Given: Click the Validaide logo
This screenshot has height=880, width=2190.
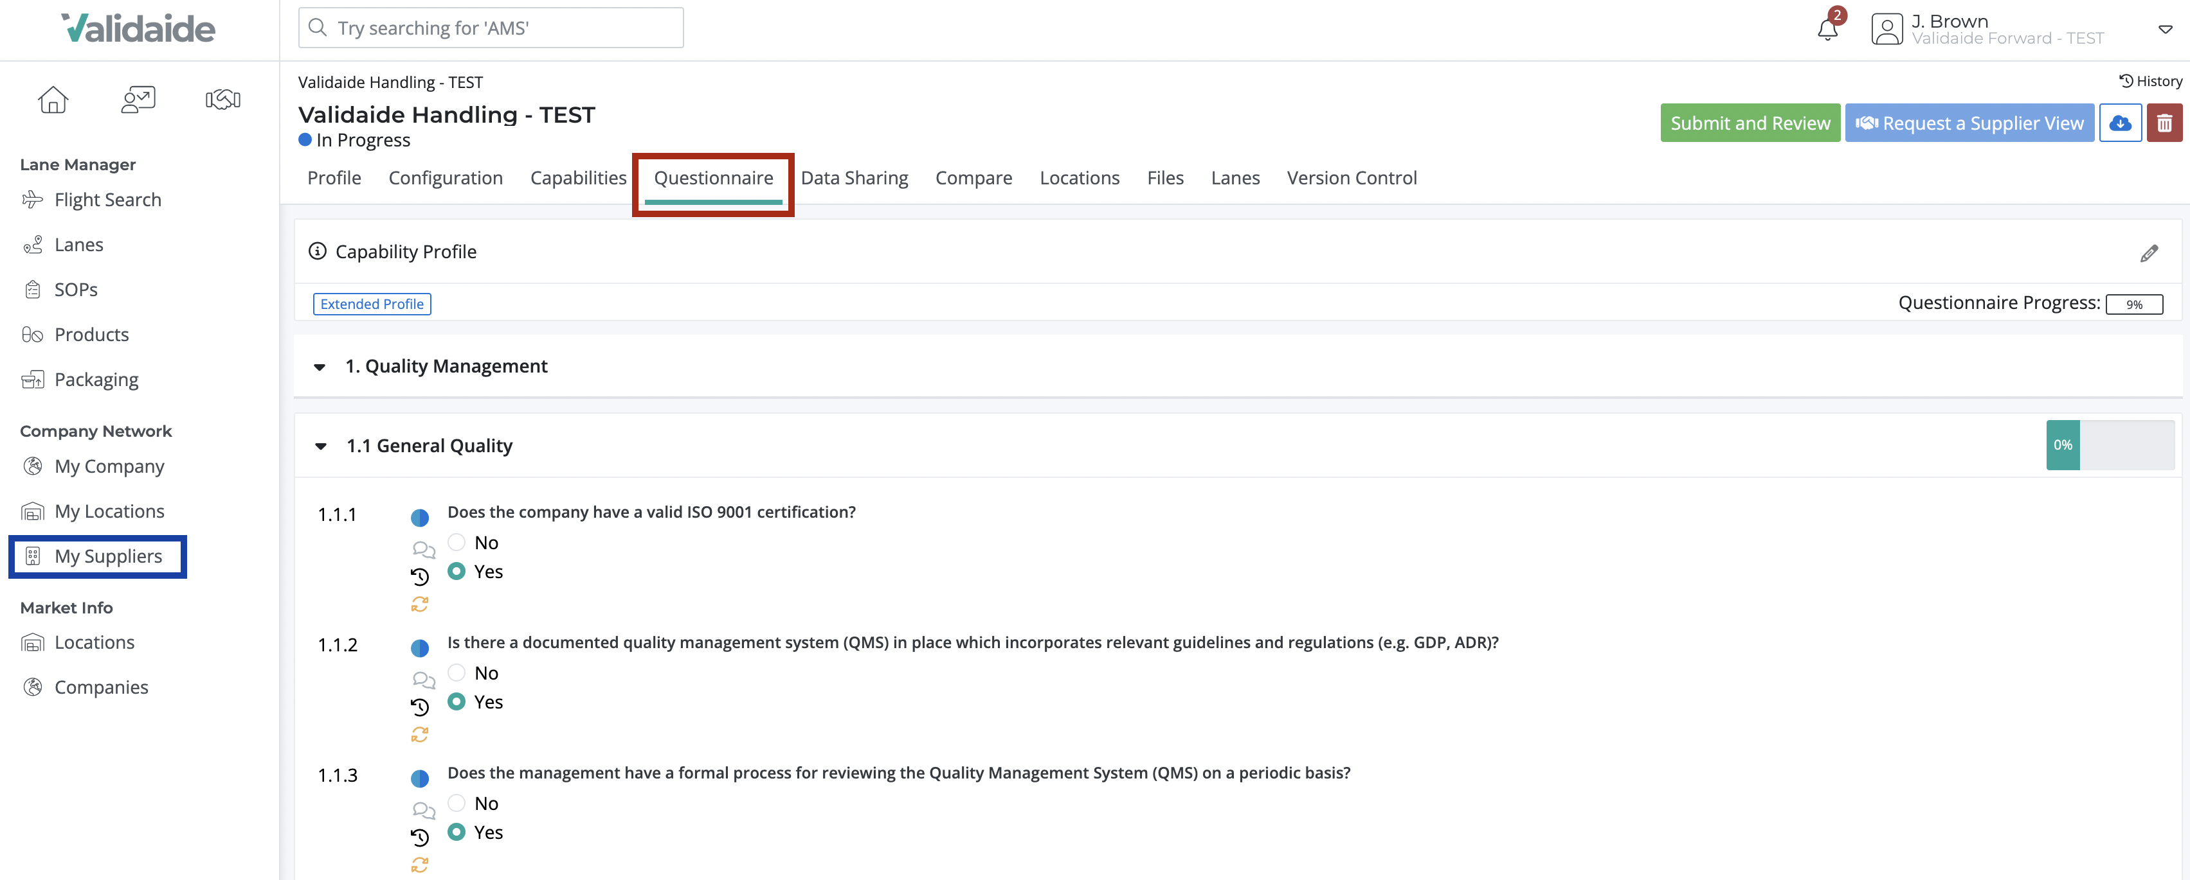Looking at the screenshot, I should coord(138,28).
